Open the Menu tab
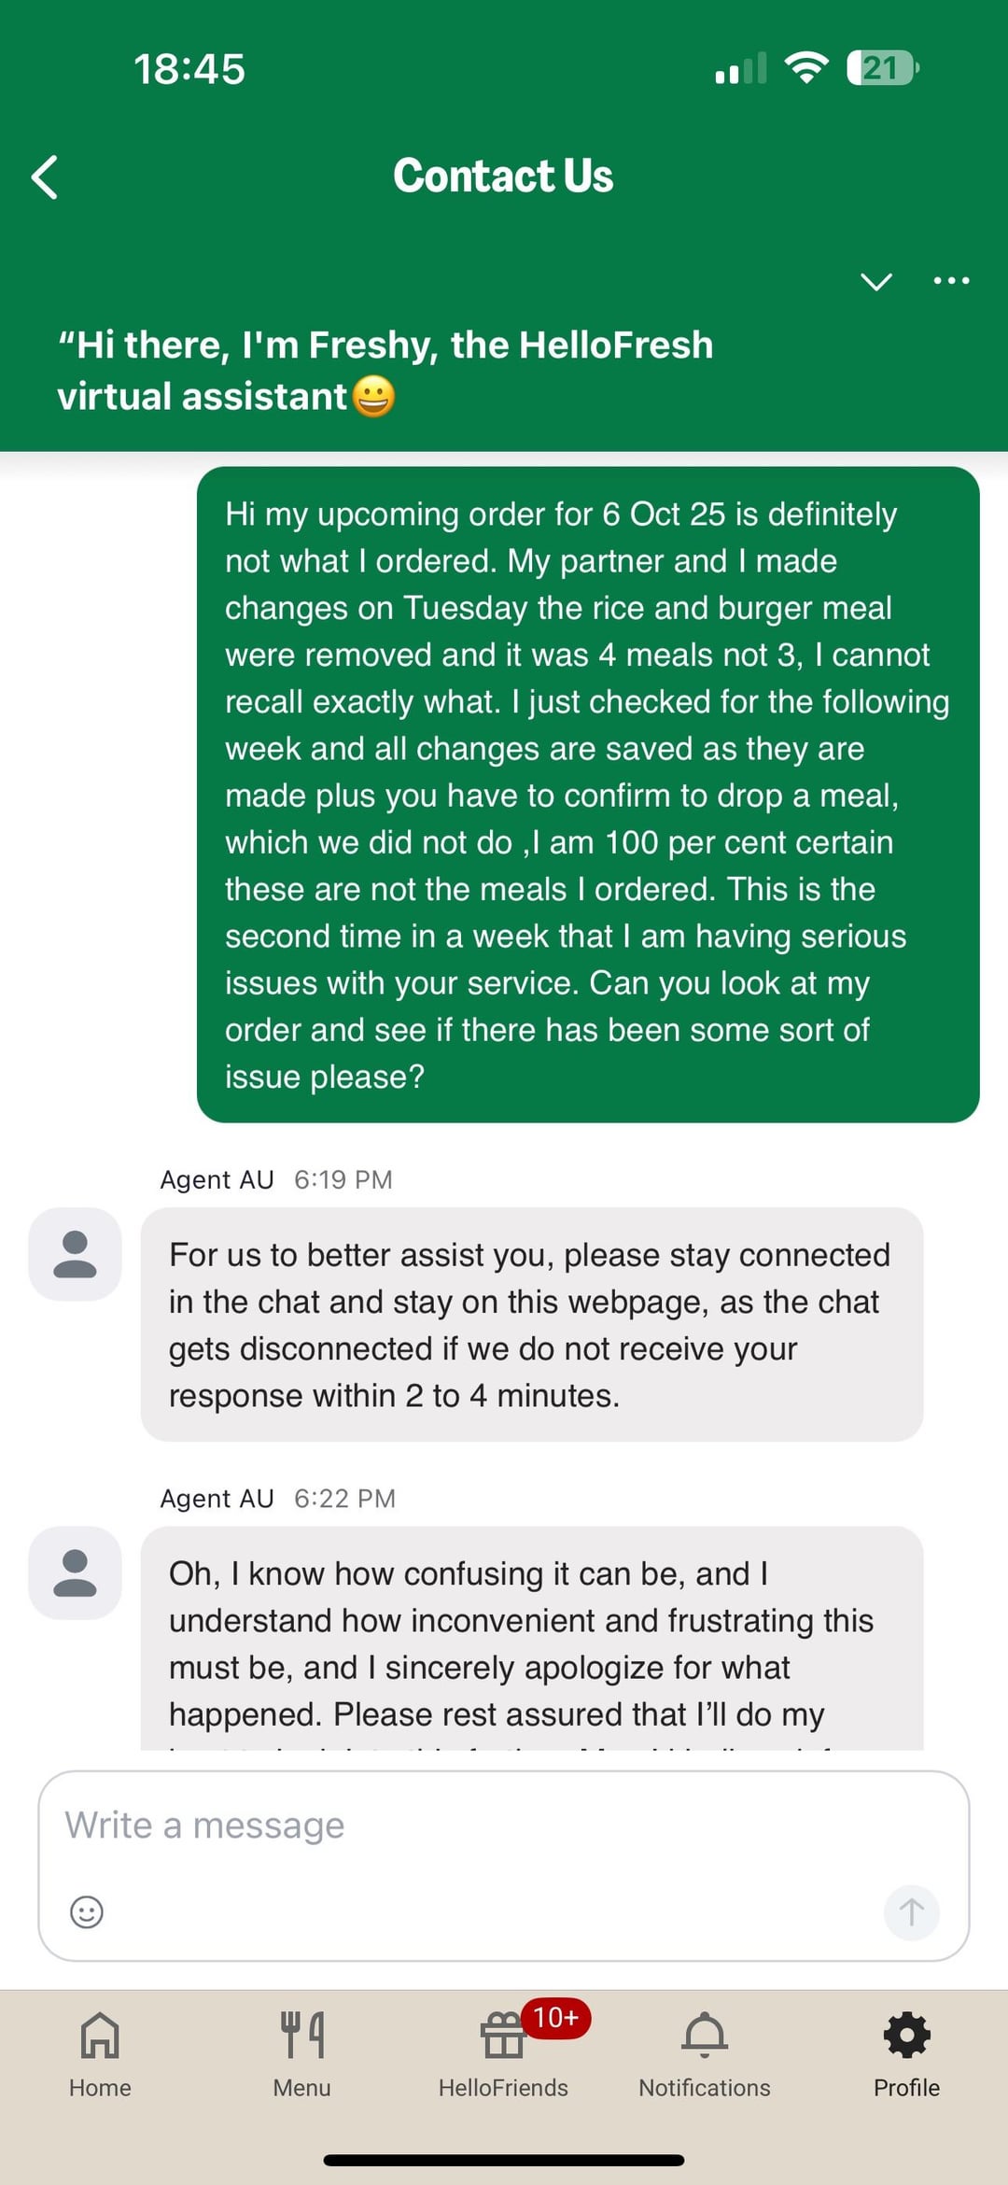This screenshot has width=1008, height=2185. point(301,2051)
